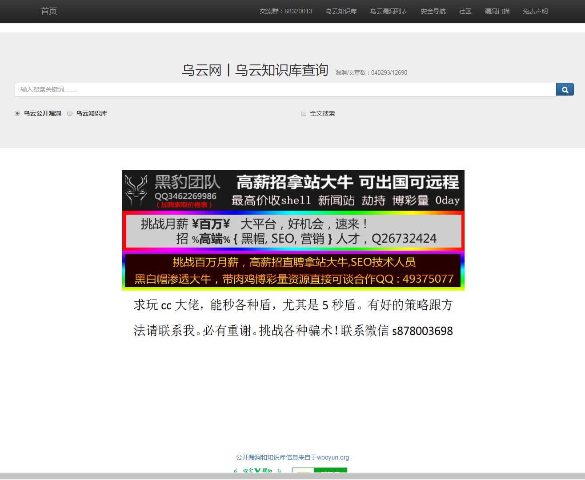Select the 乌云知识库 radio button option
This screenshot has height=480, width=585.
click(70, 113)
